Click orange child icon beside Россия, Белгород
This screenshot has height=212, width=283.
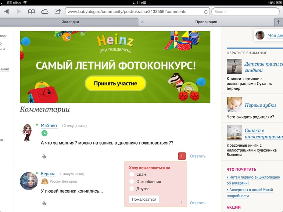(44, 182)
